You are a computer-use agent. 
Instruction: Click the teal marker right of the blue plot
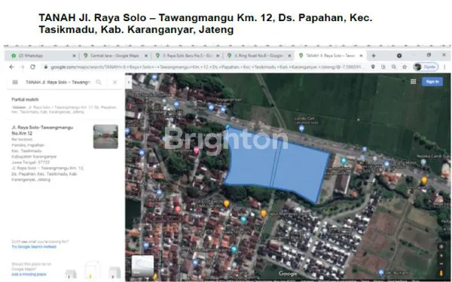tap(344, 162)
